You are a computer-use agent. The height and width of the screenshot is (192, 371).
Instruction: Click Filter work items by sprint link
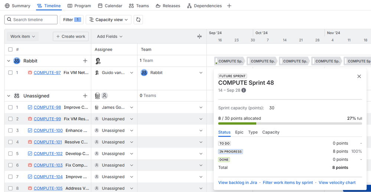tap(288, 183)
